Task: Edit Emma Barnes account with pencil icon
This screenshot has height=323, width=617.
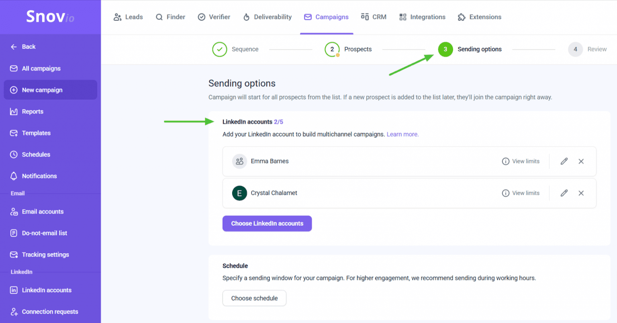Action: pos(564,161)
